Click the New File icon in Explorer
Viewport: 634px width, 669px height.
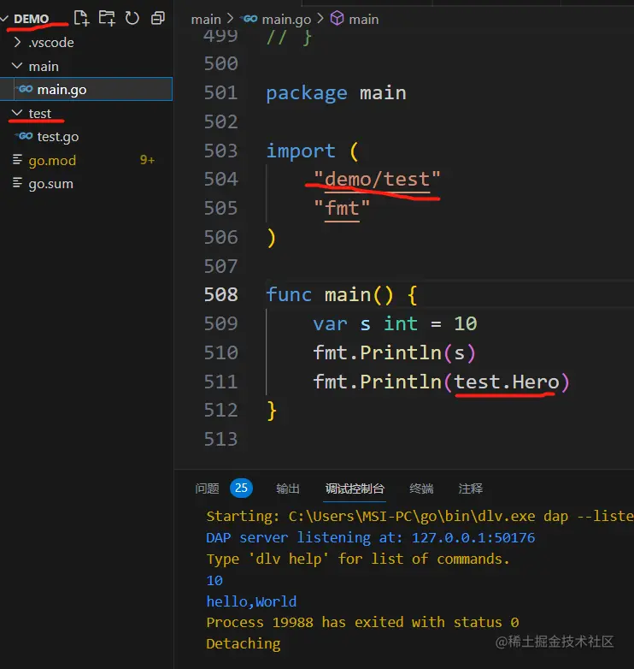coord(81,18)
